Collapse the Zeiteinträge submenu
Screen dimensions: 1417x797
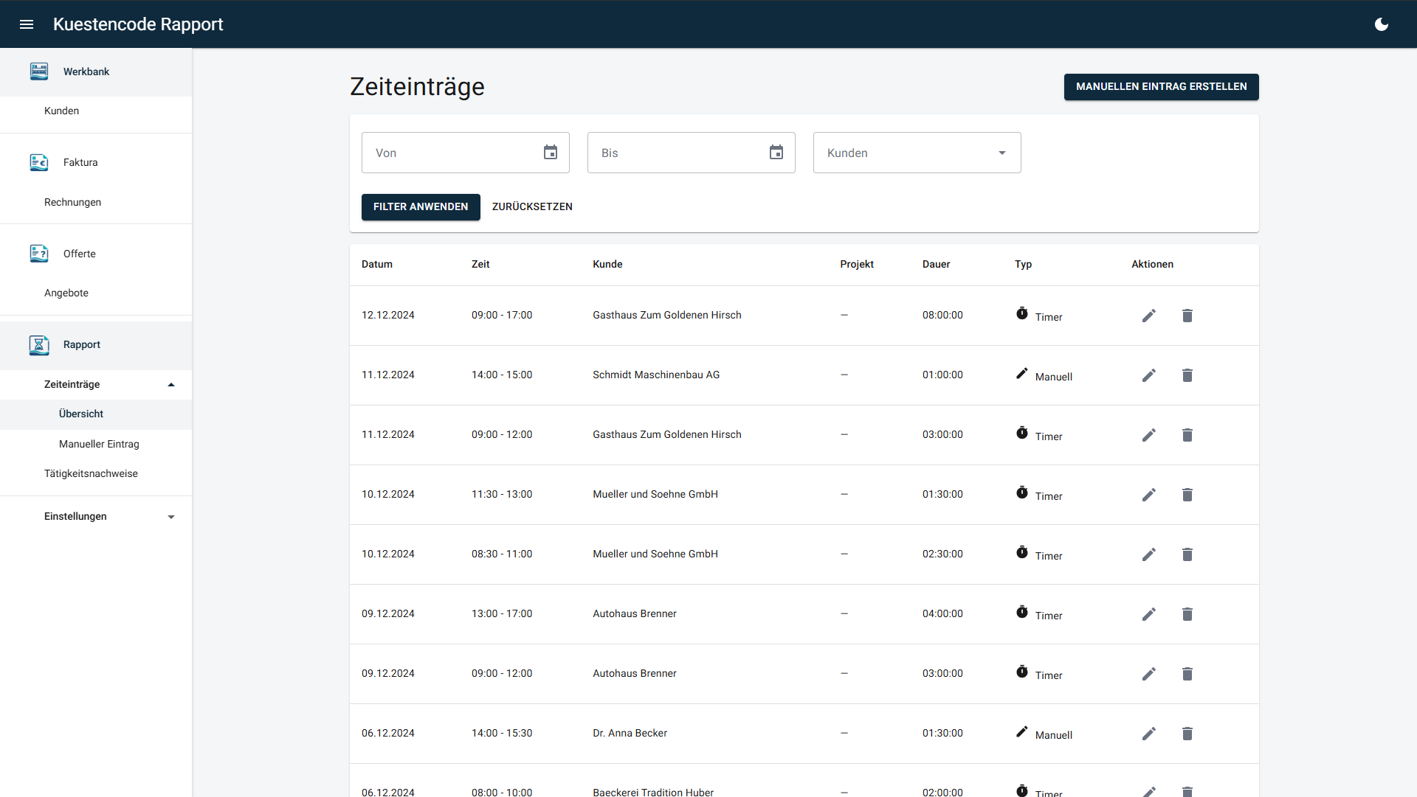171,384
